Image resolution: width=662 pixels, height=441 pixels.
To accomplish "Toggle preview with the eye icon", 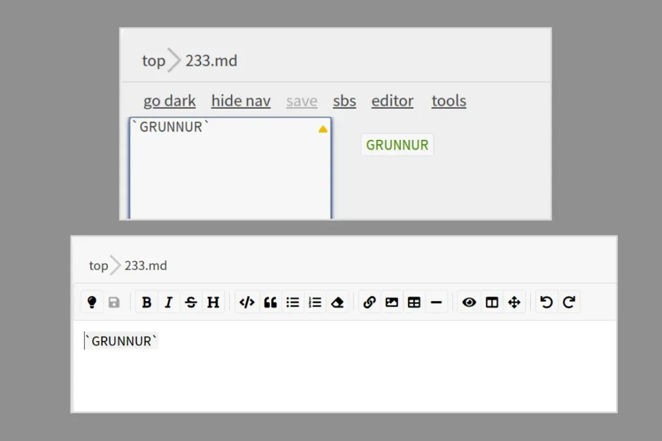I will [x=469, y=302].
